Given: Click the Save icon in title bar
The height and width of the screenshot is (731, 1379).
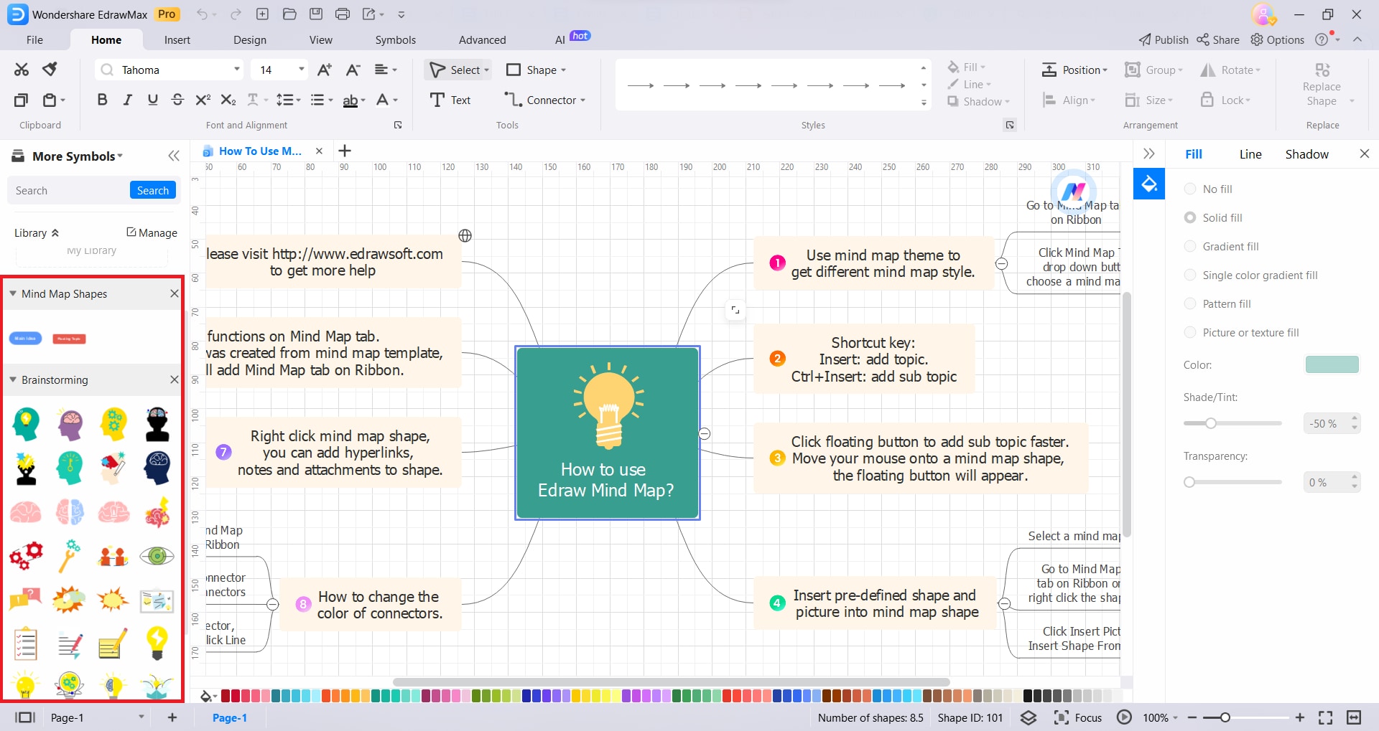Looking at the screenshot, I should [x=316, y=14].
